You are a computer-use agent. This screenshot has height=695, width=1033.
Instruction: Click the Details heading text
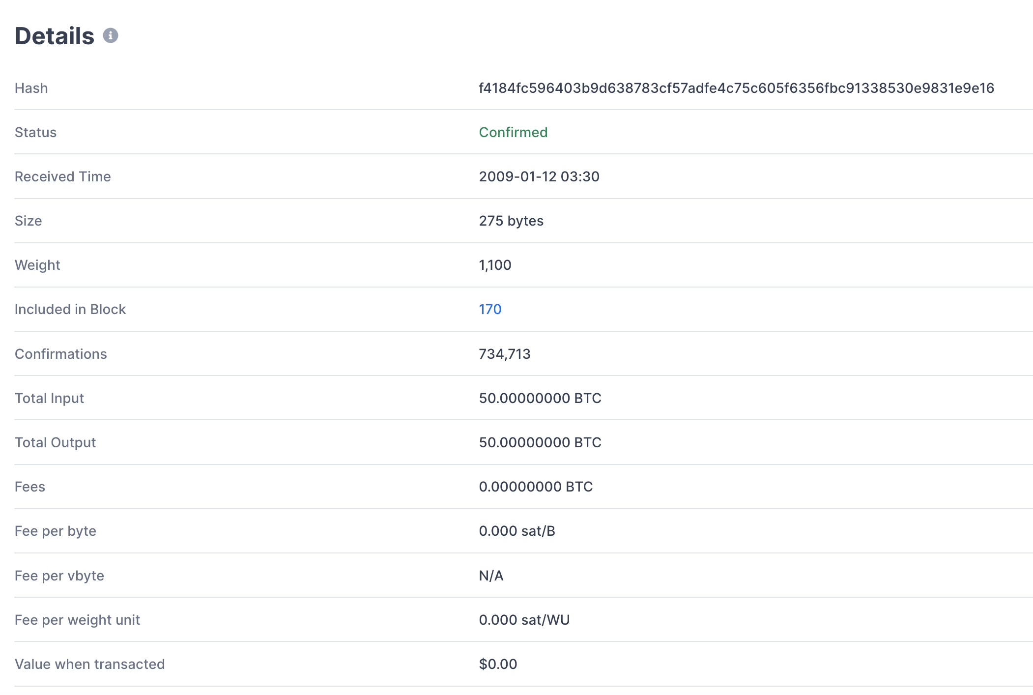(55, 36)
